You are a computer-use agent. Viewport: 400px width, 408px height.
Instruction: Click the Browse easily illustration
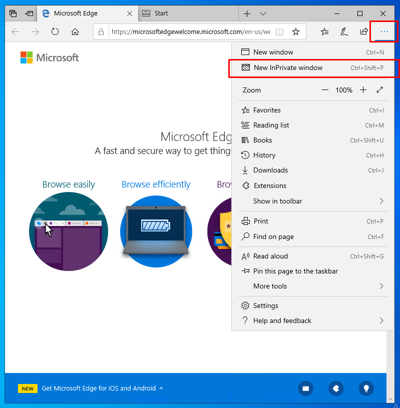tap(69, 231)
